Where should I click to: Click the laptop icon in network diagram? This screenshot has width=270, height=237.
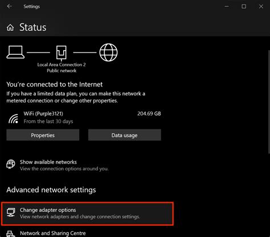[x=15, y=52]
